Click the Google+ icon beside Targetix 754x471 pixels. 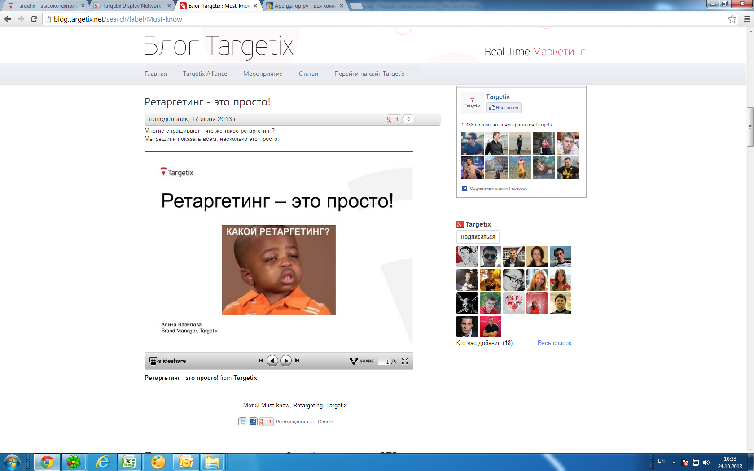click(x=460, y=224)
